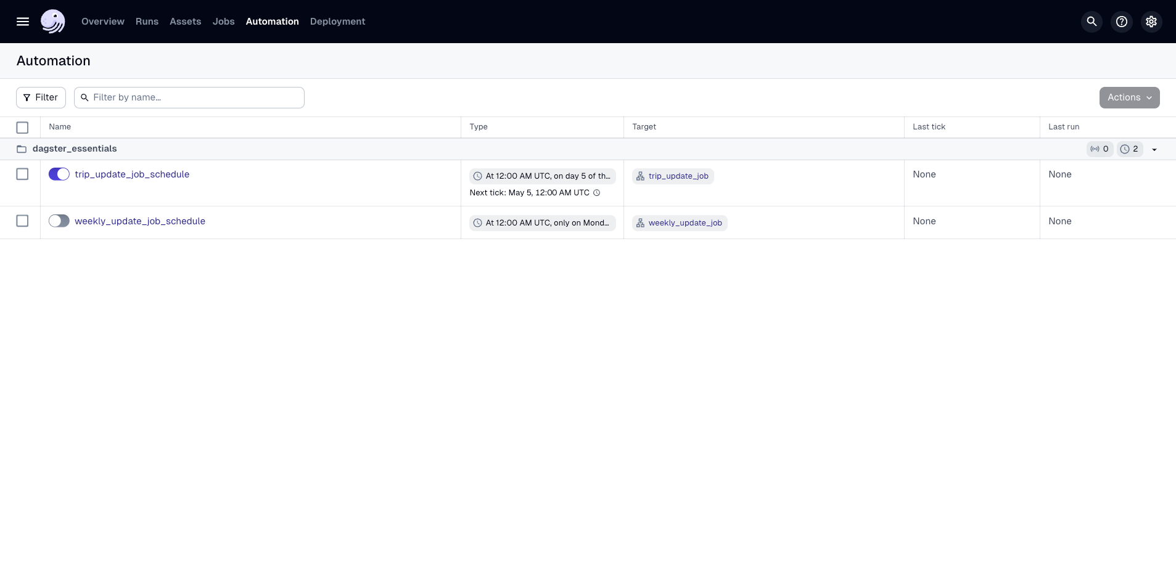The height and width of the screenshot is (586, 1176).
Task: Open the weekly_update_job target link
Action: (x=686, y=222)
